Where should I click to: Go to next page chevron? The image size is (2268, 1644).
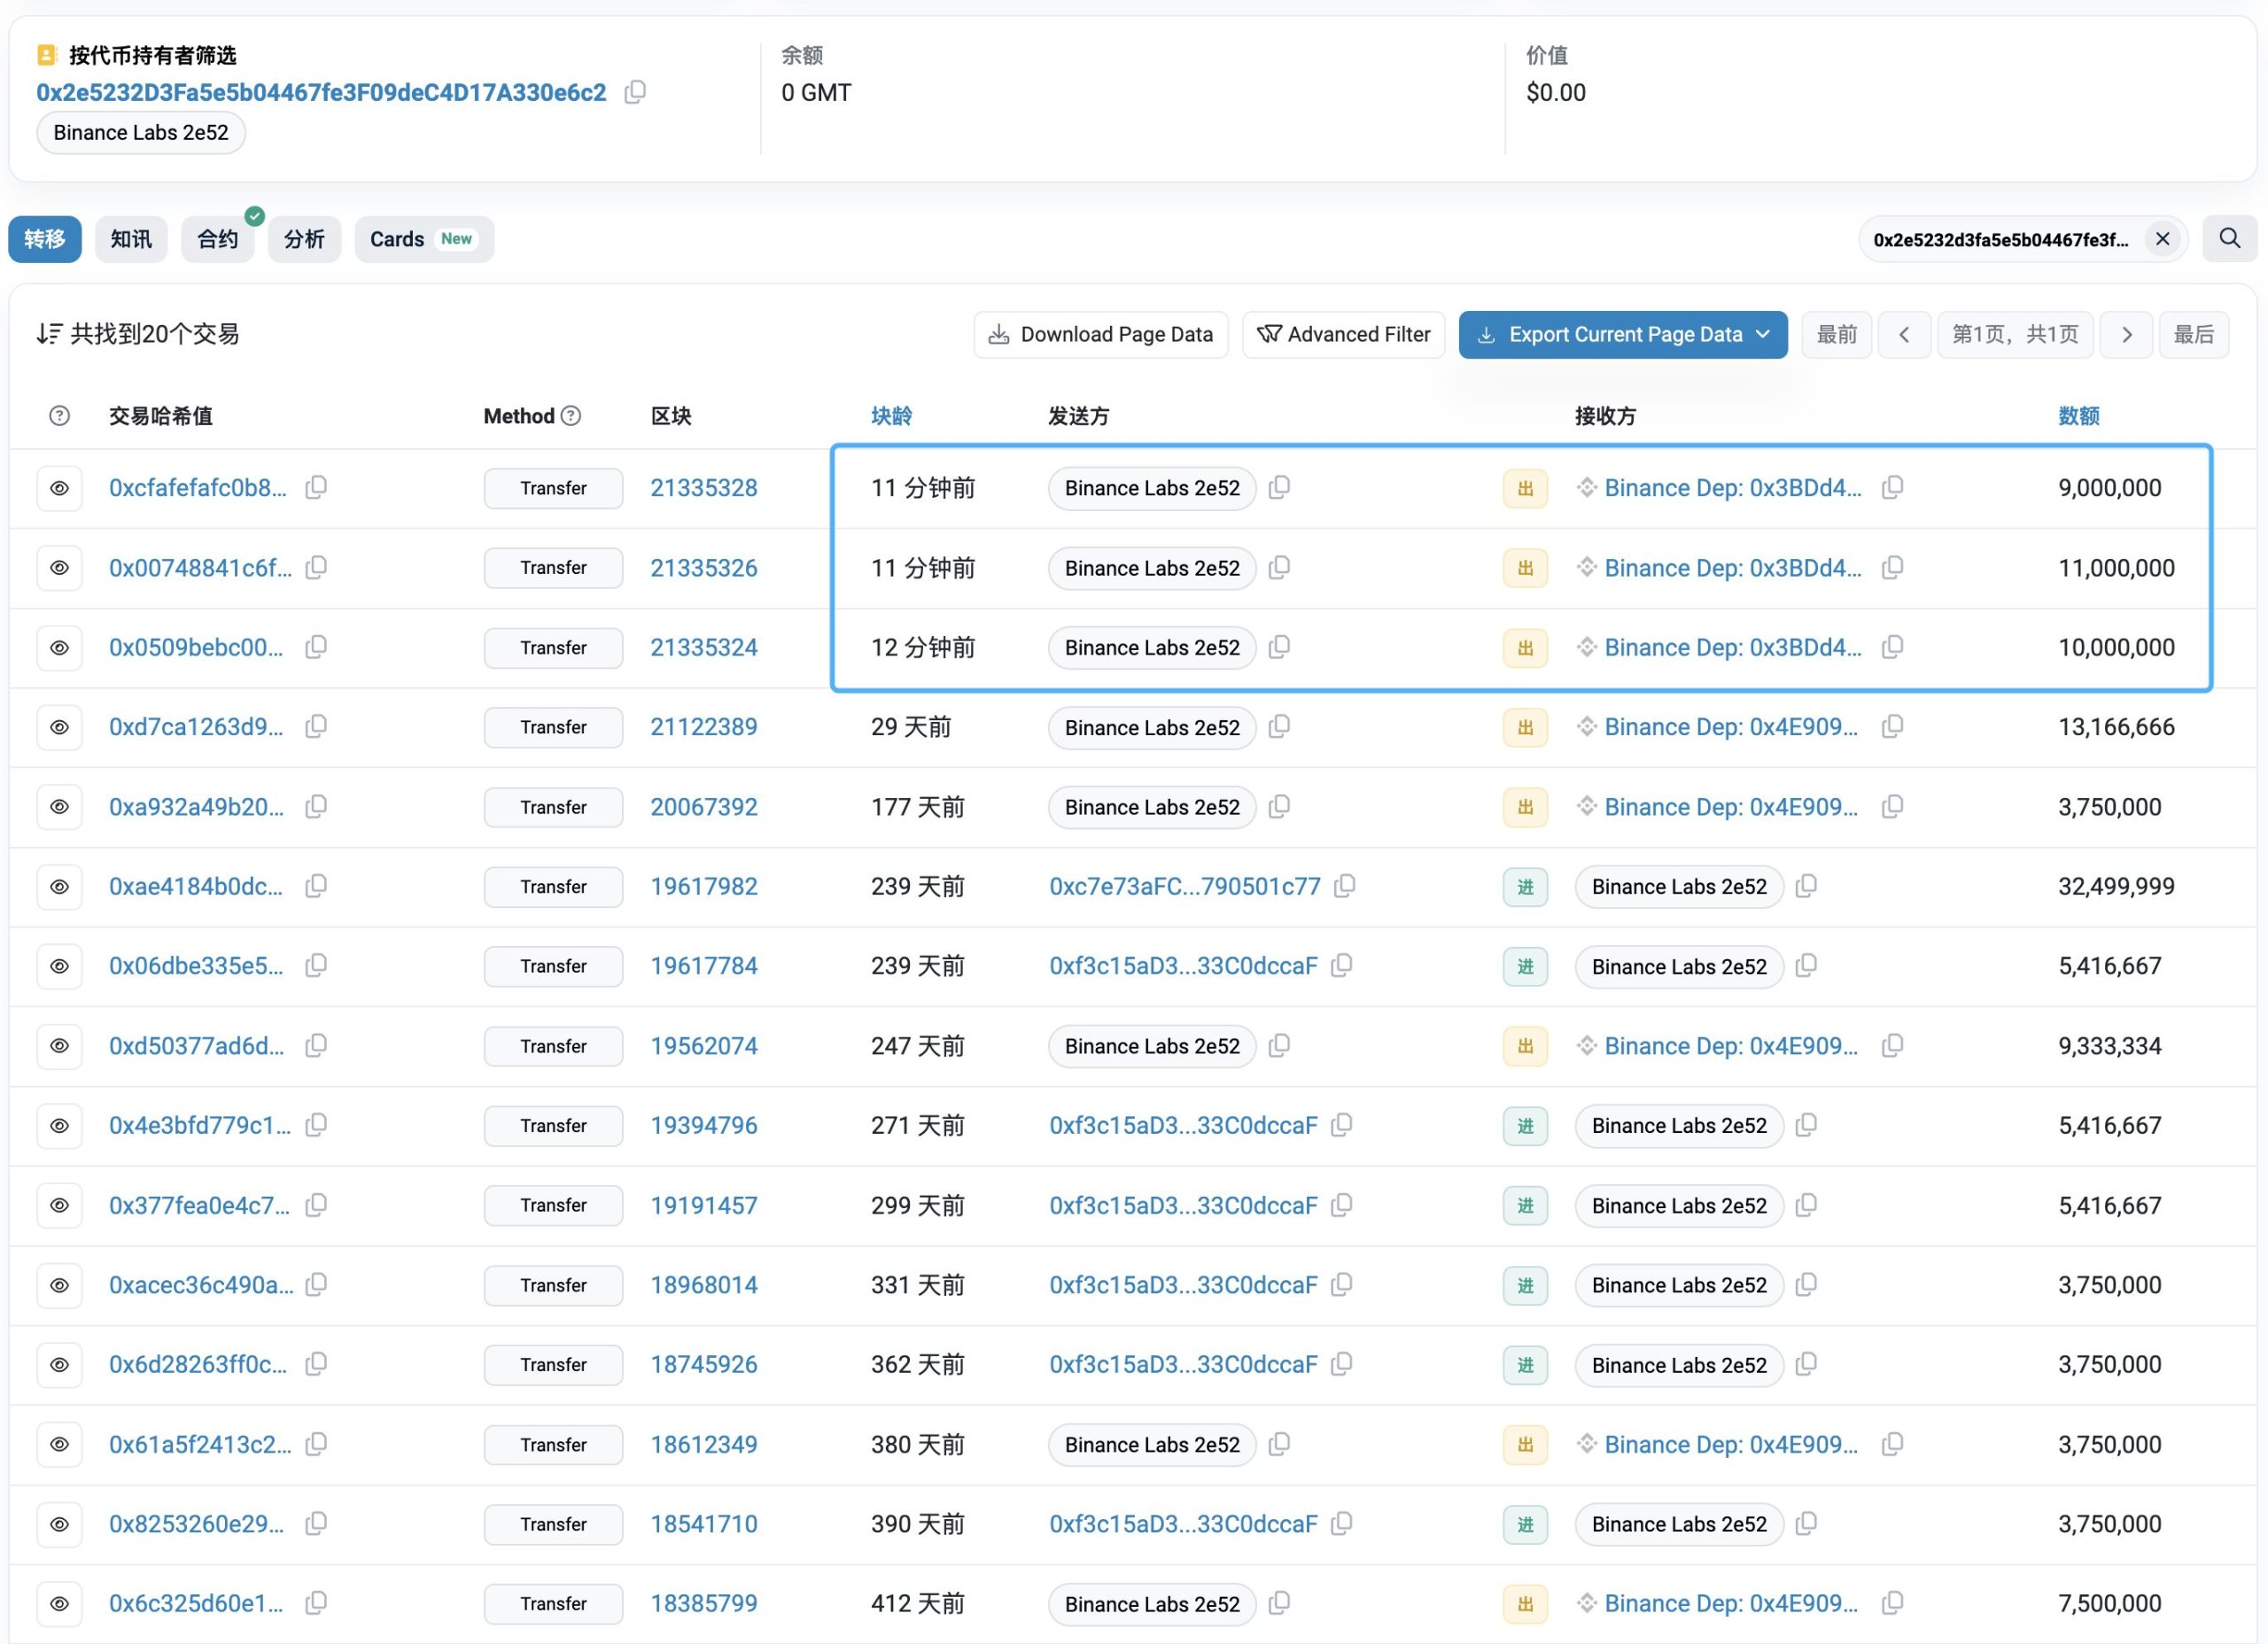click(x=2126, y=334)
